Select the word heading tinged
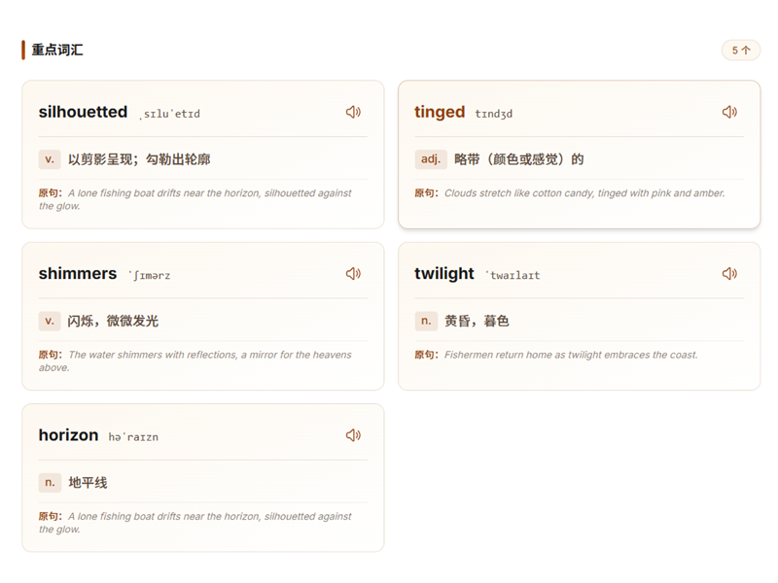The image size is (778, 583). click(x=440, y=112)
